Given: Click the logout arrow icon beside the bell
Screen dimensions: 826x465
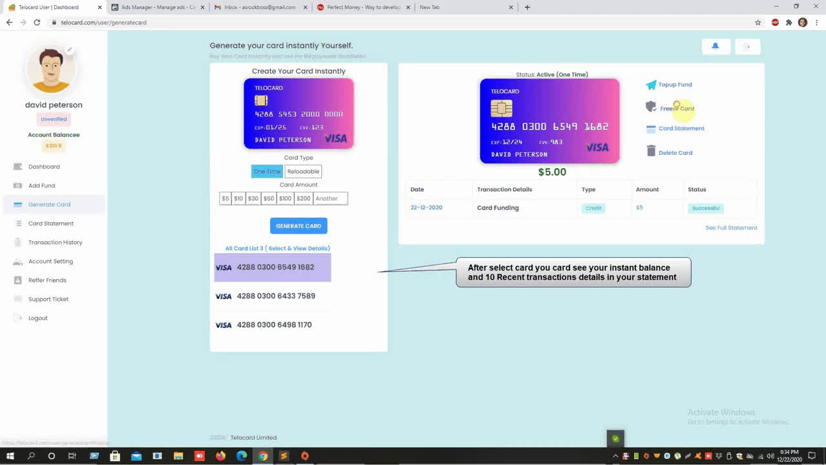Looking at the screenshot, I should [x=747, y=46].
